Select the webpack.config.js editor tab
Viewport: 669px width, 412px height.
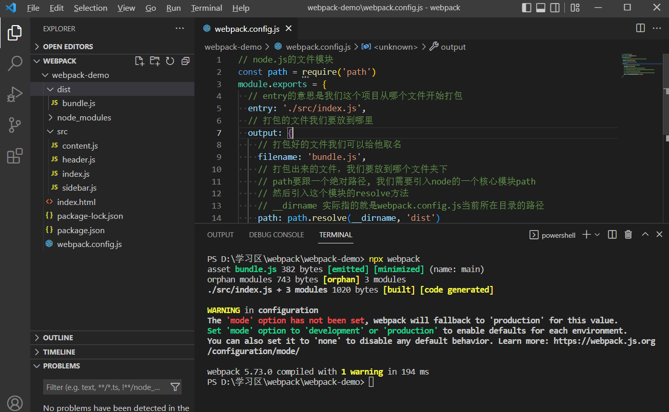247,29
